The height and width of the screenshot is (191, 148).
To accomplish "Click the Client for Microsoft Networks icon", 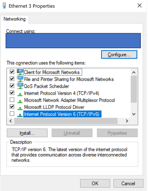I will click(x=20, y=72).
